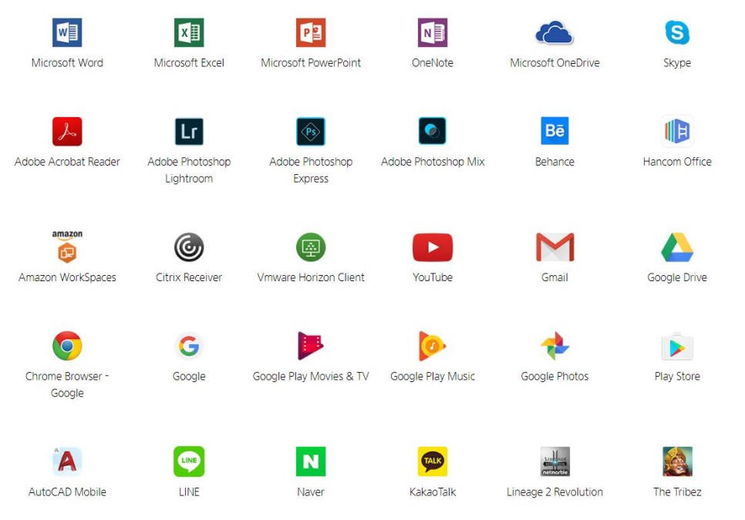Click the "Google Play Music" text label
The height and width of the screenshot is (520, 745).
click(433, 377)
